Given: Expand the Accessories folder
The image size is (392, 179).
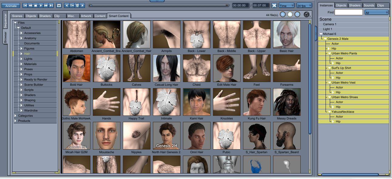Looking at the screenshot, I should pos(21,33).
